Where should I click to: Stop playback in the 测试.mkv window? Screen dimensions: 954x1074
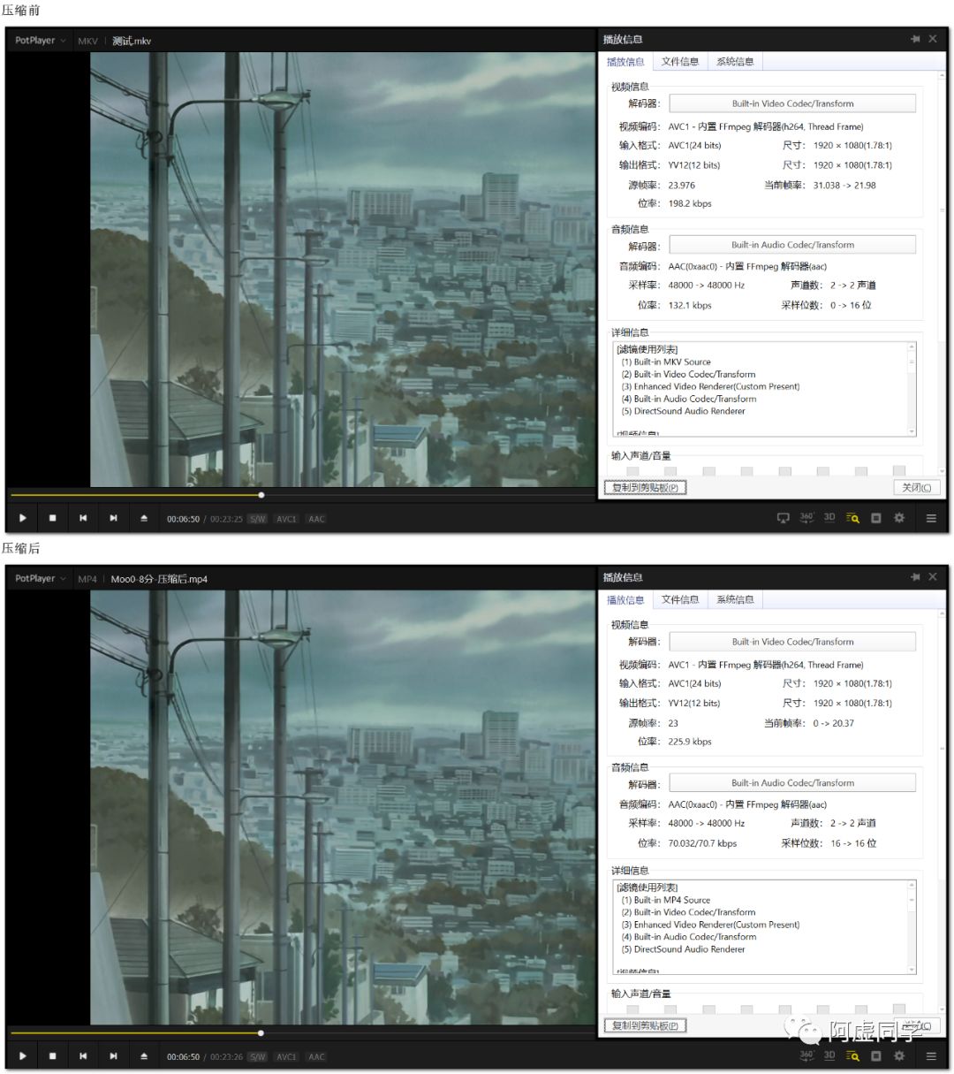click(53, 518)
